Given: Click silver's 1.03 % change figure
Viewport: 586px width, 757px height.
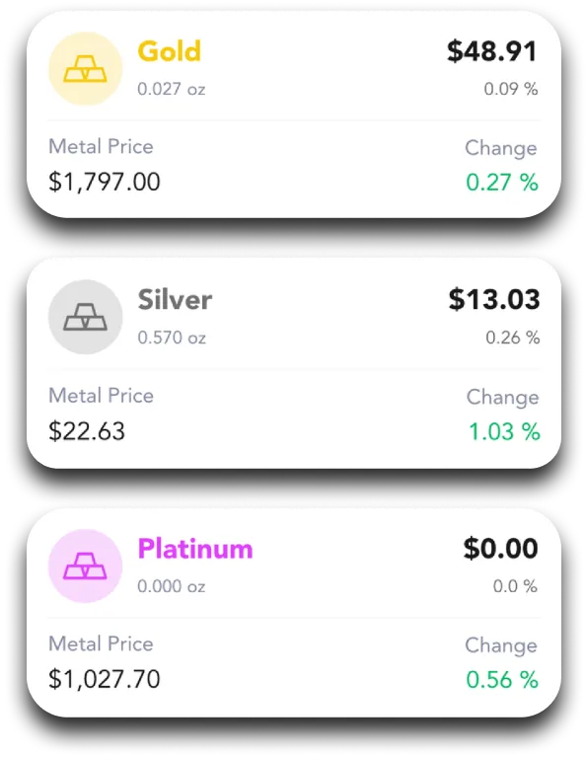Looking at the screenshot, I should (x=504, y=431).
